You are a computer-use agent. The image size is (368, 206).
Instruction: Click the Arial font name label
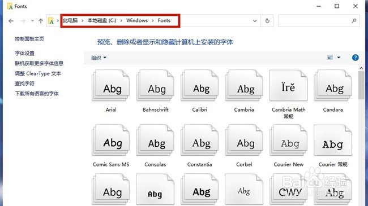(111, 109)
